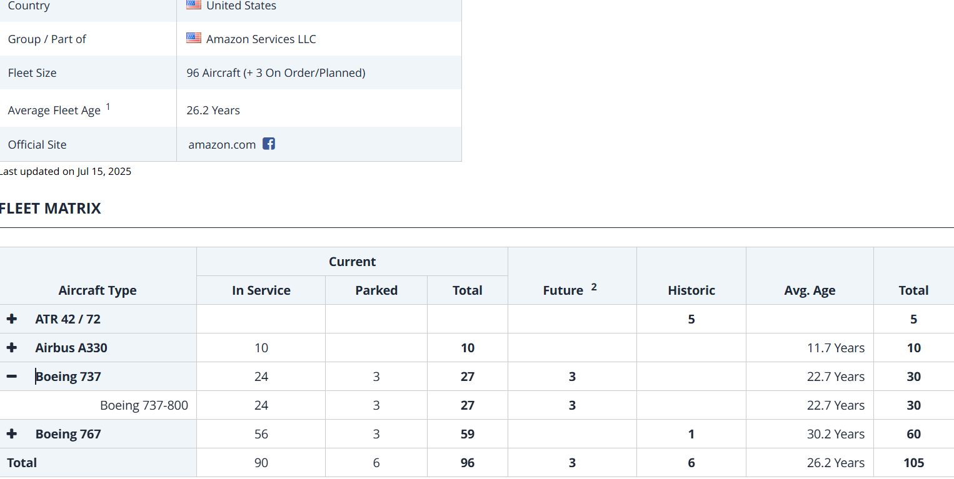Expand the Airbus A330 row
Image resolution: width=954 pixels, height=479 pixels.
pos(12,348)
